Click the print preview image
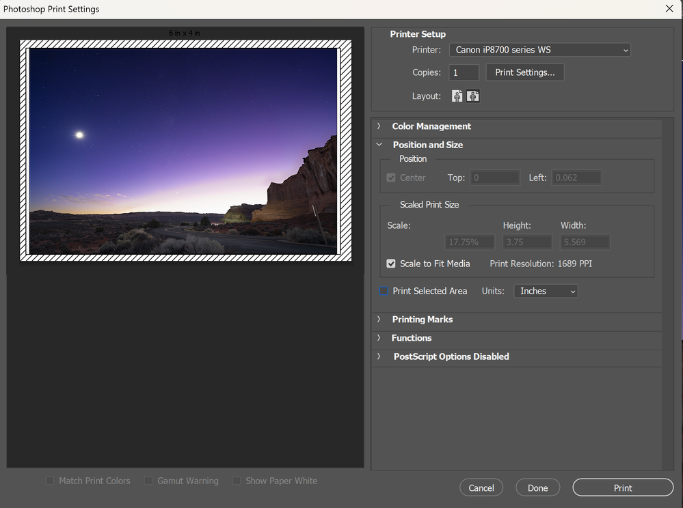This screenshot has width=683, height=508. click(183, 151)
